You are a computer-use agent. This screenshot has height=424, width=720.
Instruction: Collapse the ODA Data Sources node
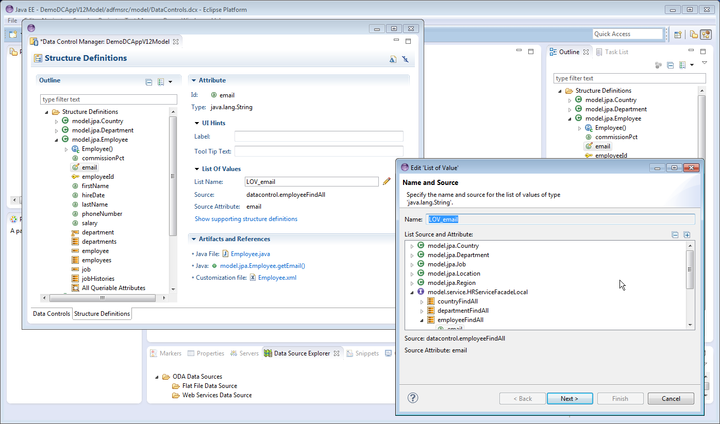(x=157, y=377)
